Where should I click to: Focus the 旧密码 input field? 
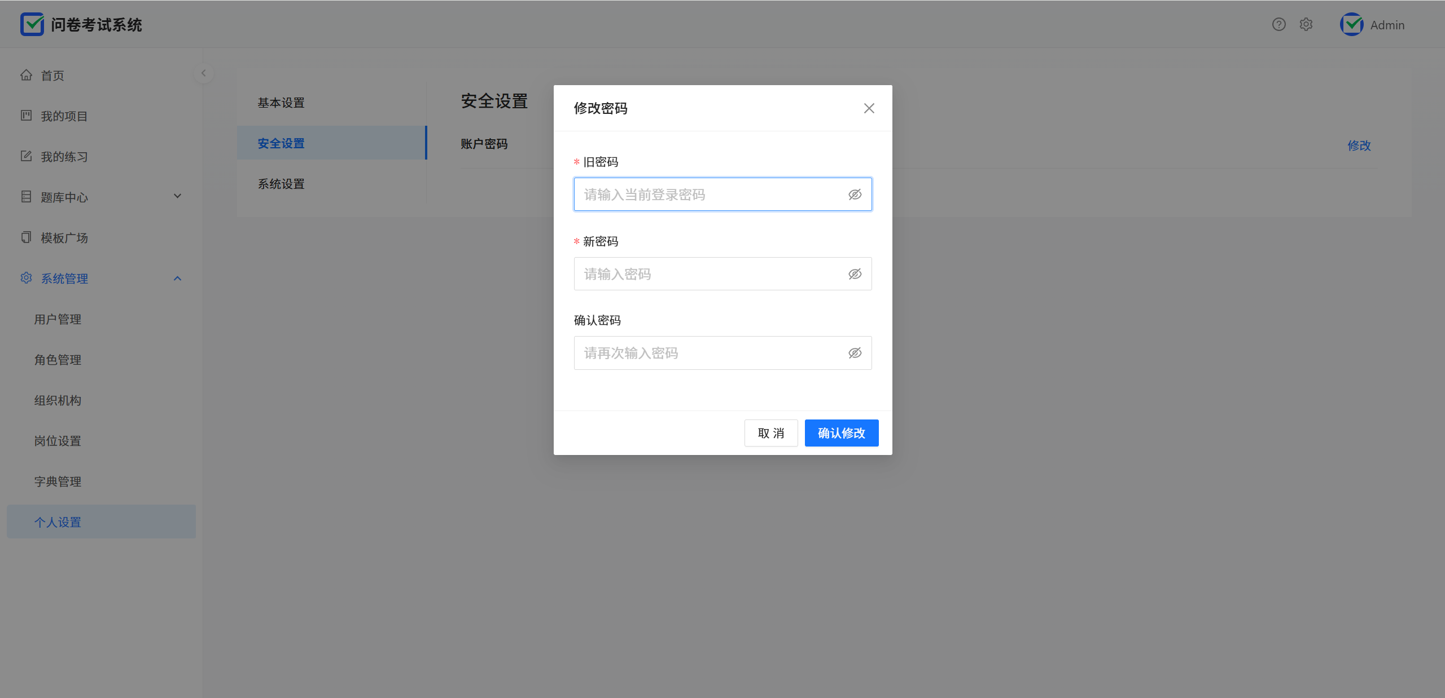click(x=723, y=195)
